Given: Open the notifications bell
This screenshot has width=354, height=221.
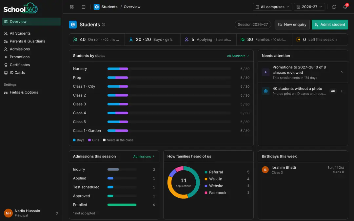Looking at the screenshot, I should point(345,7).
